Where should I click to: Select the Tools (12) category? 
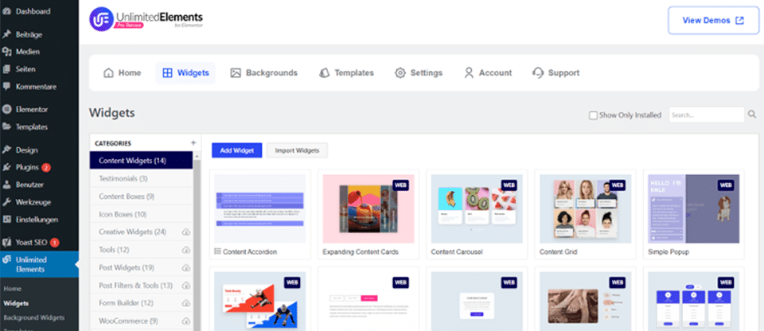click(x=142, y=250)
